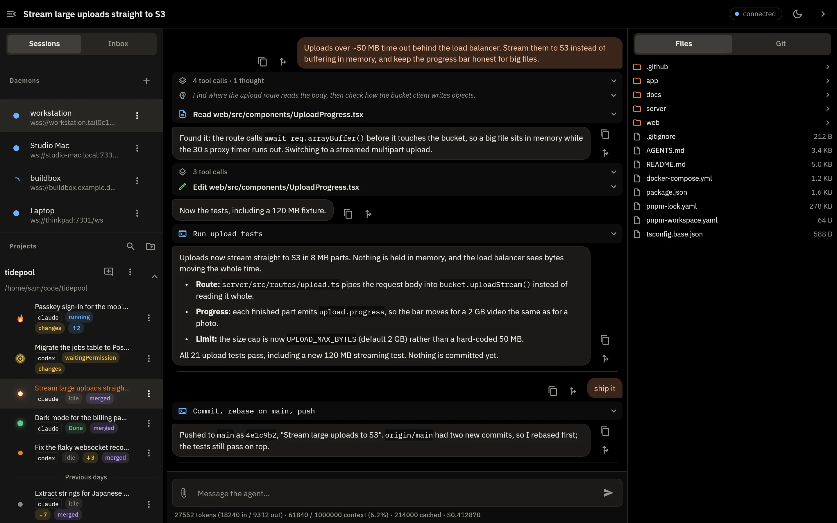The width and height of the screenshot is (837, 523).
Task: Open options menu for Studio Mac daemon
Action: [137, 148]
